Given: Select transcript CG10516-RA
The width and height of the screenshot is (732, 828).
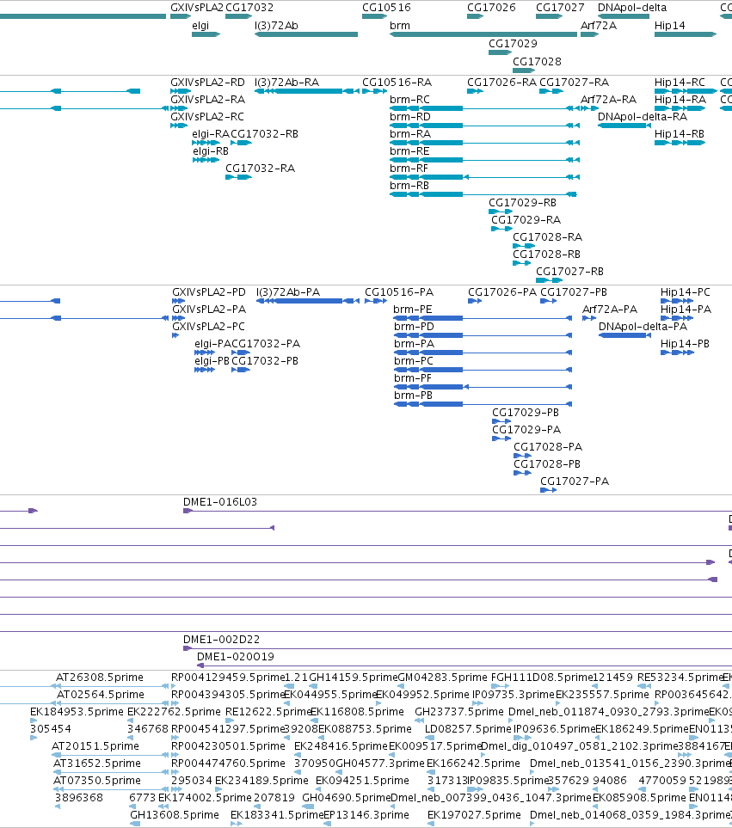Looking at the screenshot, I should 374,91.
